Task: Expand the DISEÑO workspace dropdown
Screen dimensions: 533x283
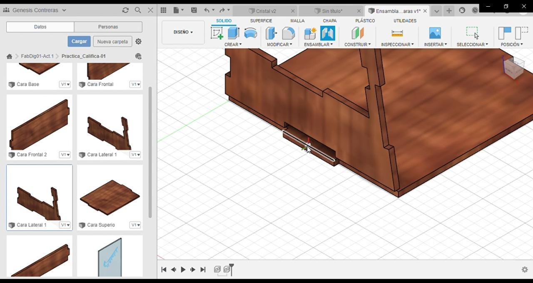Action: [x=183, y=32]
